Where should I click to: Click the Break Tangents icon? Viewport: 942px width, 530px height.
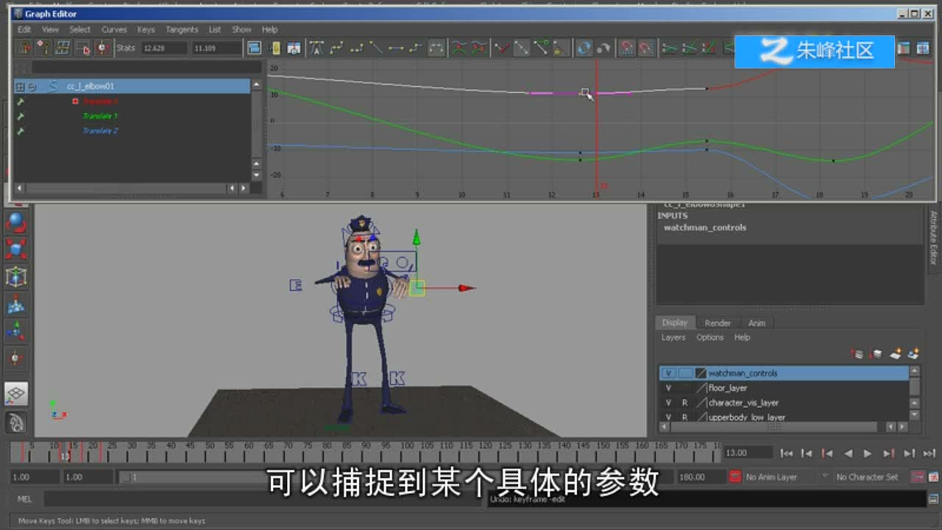(502, 49)
